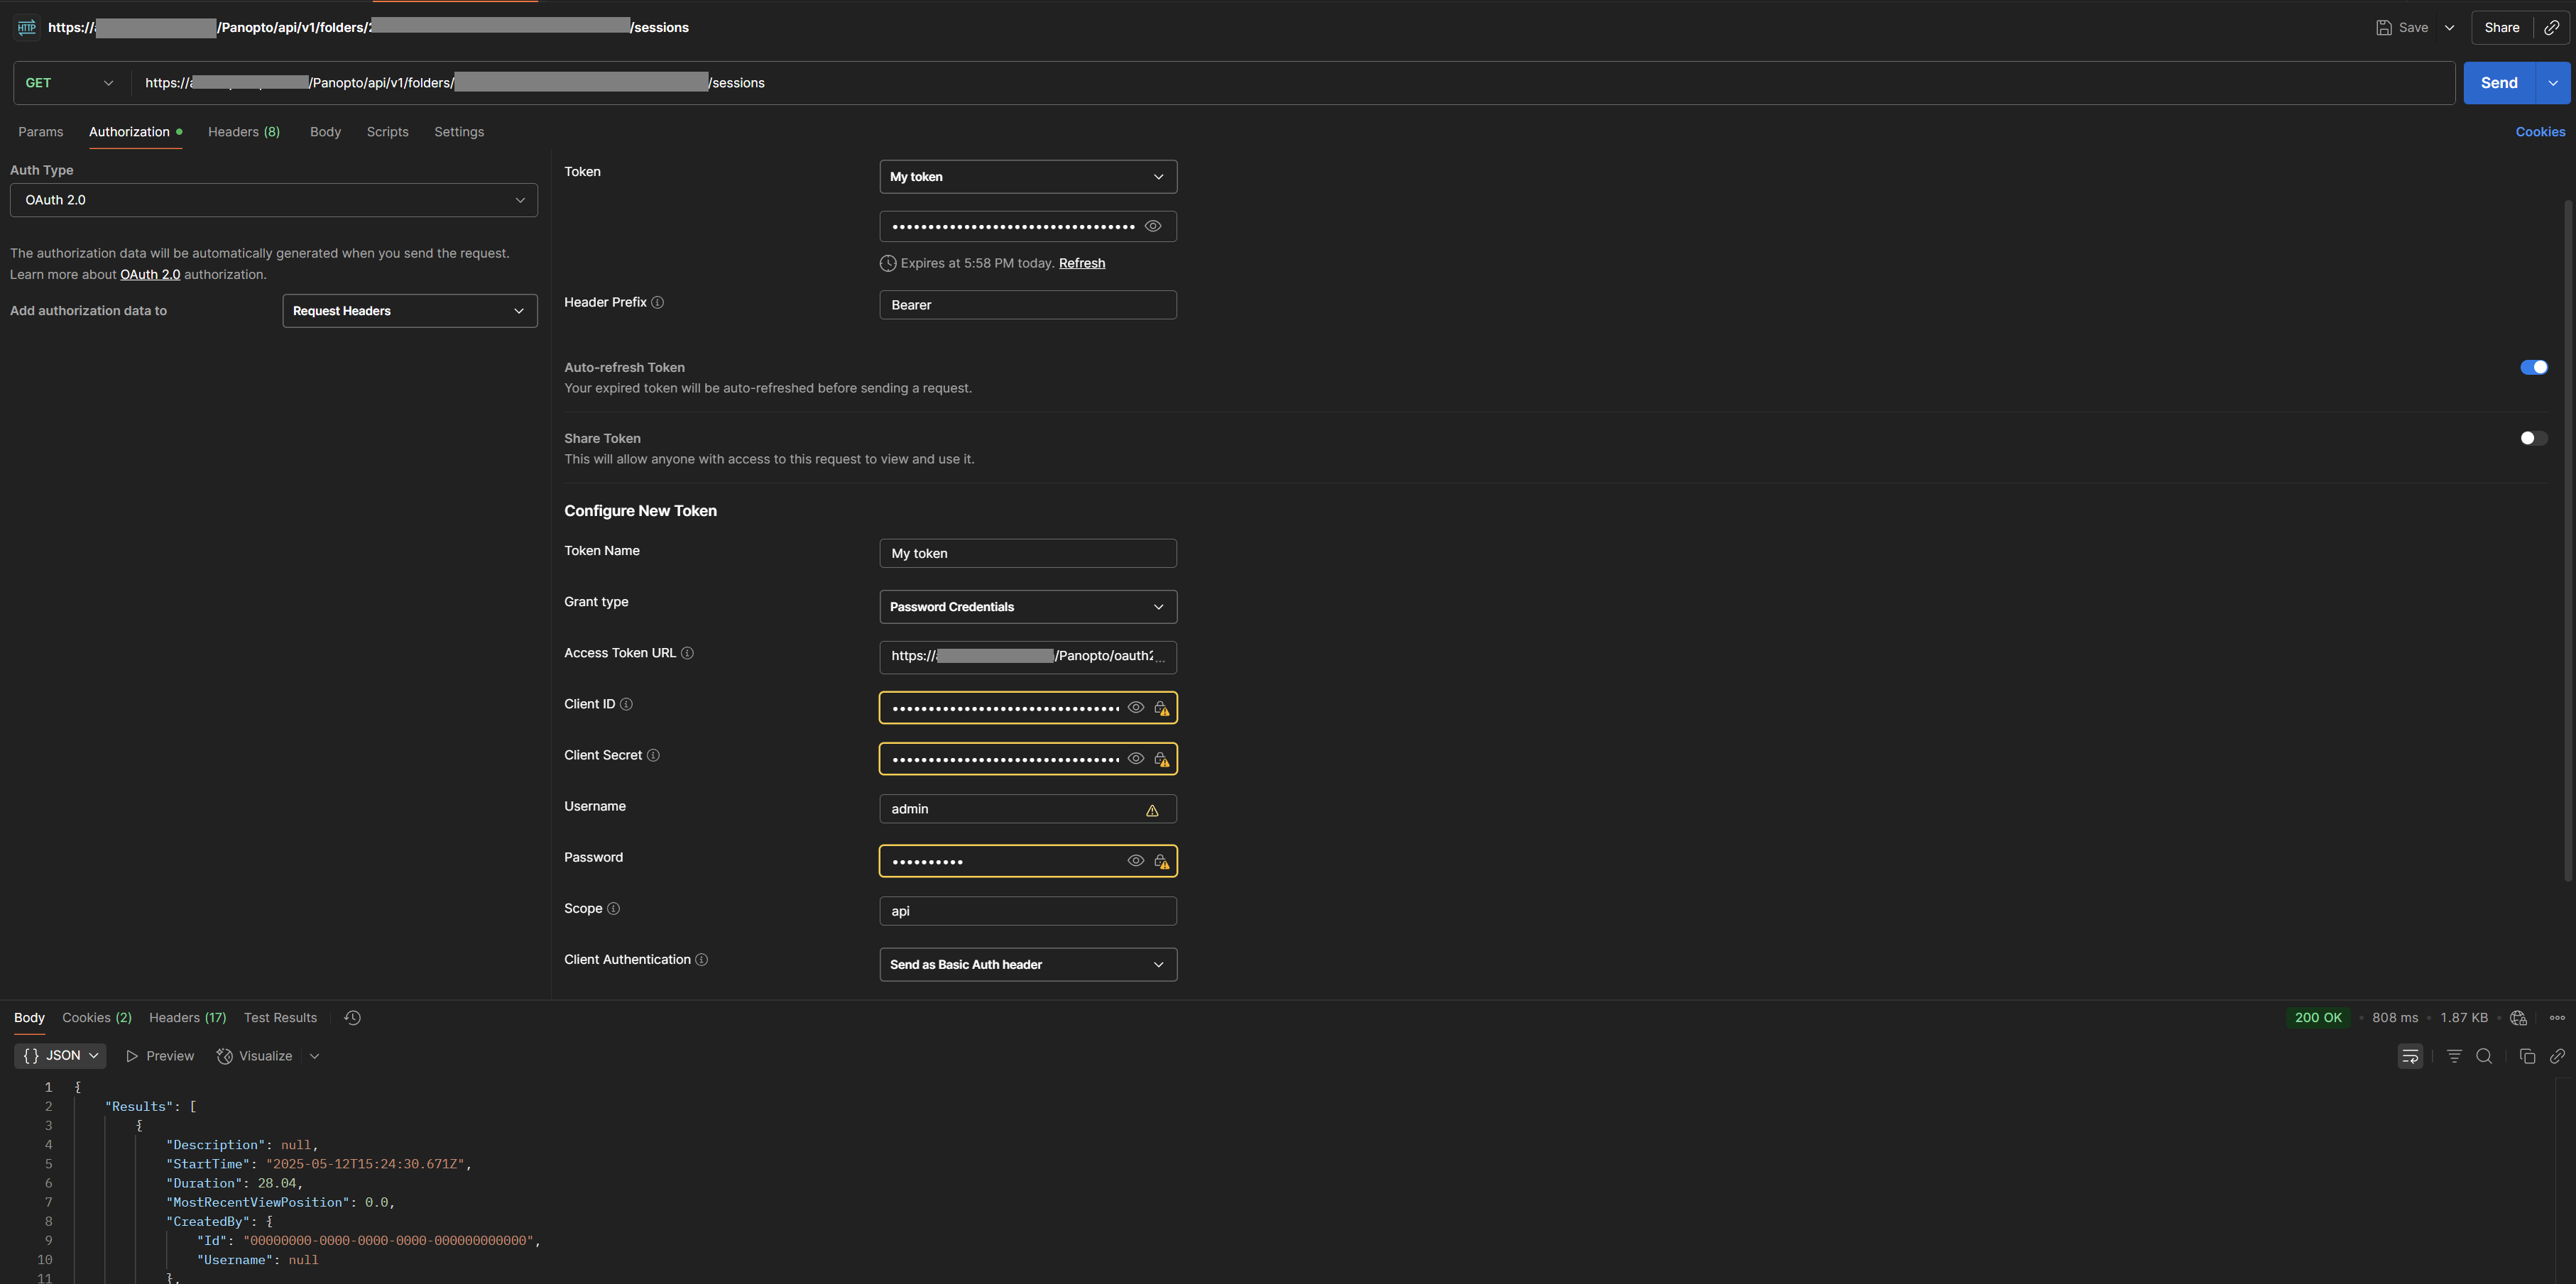
Task: Click the Token Name field
Action: (1028, 553)
